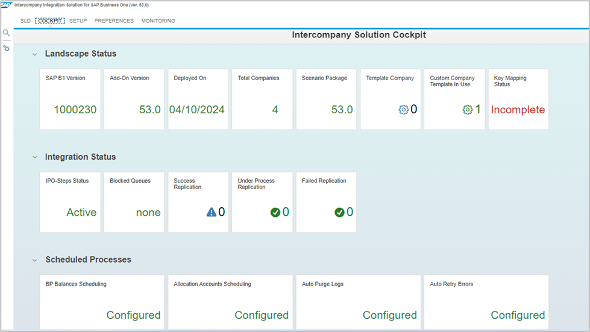This screenshot has height=332, width=590.
Task: Click the hierarchy icon in left sidebar
Action: pyautogui.click(x=6, y=48)
